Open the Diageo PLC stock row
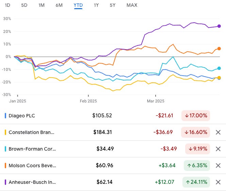This screenshot has width=226, height=194. [x=113, y=116]
